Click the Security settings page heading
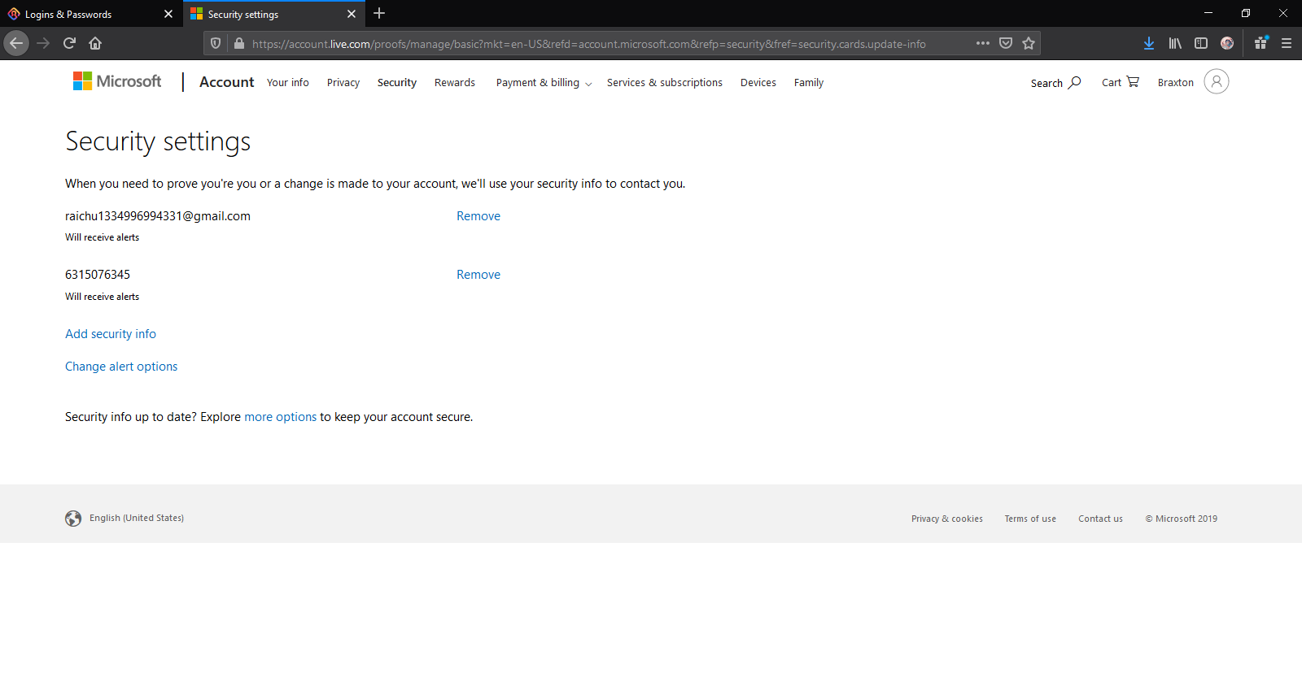The height and width of the screenshot is (699, 1302). 158,141
